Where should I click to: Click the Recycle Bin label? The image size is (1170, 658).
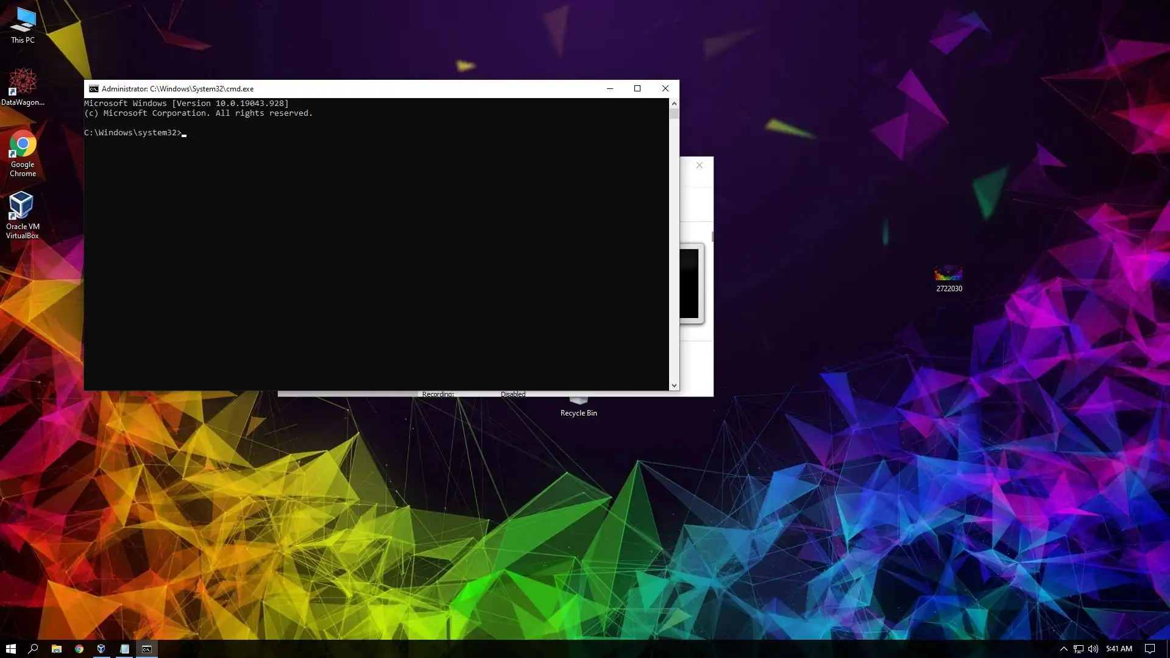coord(578,413)
